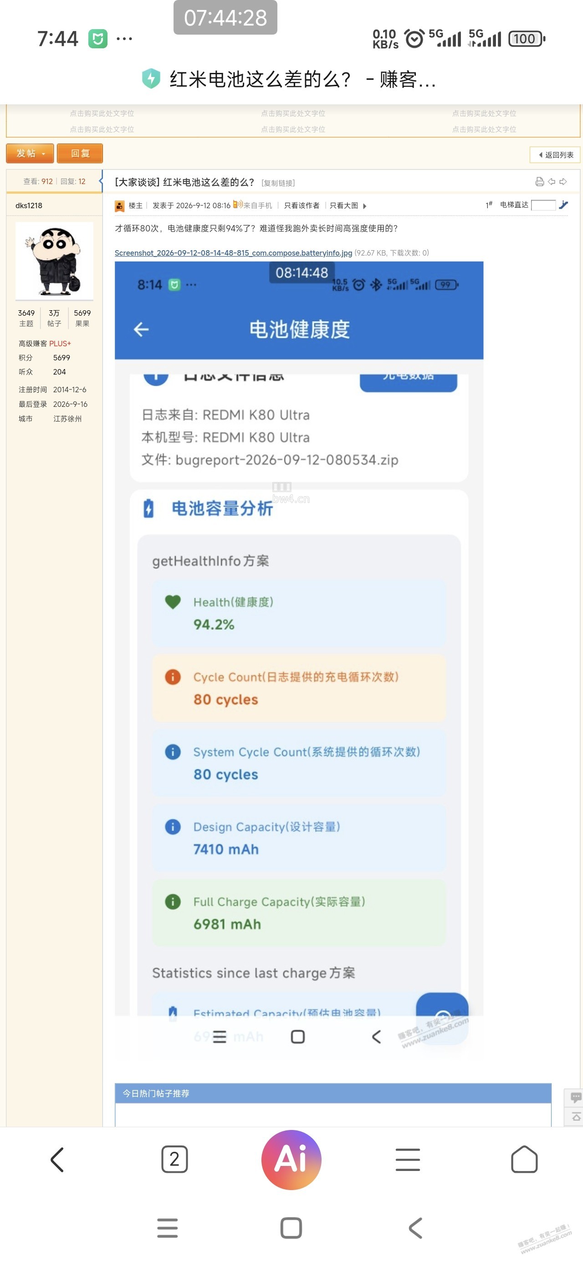
Task: Filter posts with 只看该作者
Action: (302, 205)
